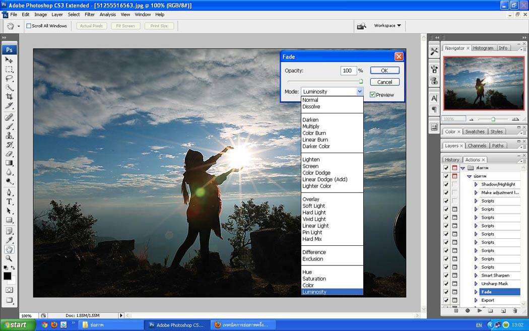
Task: Click OK in the Fade dialog
Action: click(384, 71)
